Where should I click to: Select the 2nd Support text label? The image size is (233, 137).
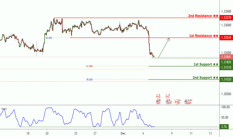[205, 77]
